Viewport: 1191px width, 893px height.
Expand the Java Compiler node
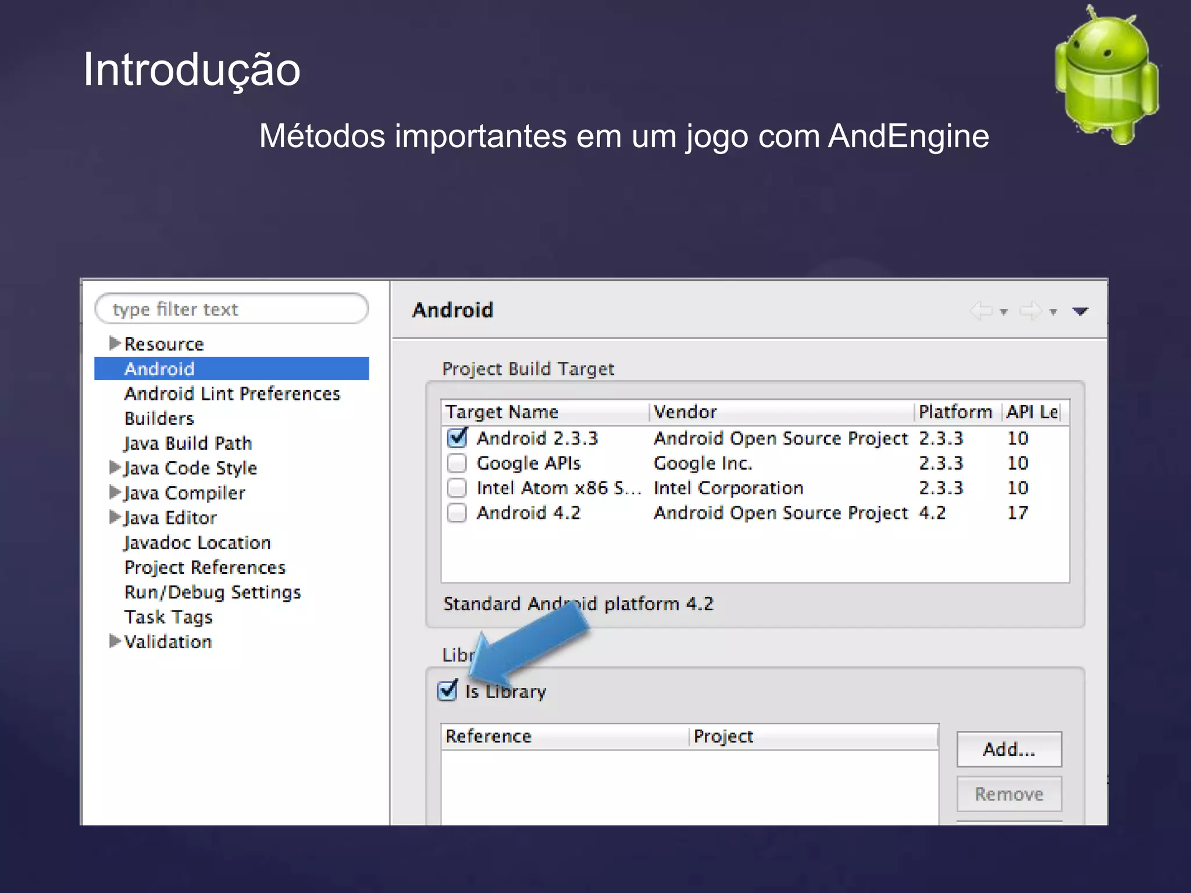pyautogui.click(x=115, y=492)
